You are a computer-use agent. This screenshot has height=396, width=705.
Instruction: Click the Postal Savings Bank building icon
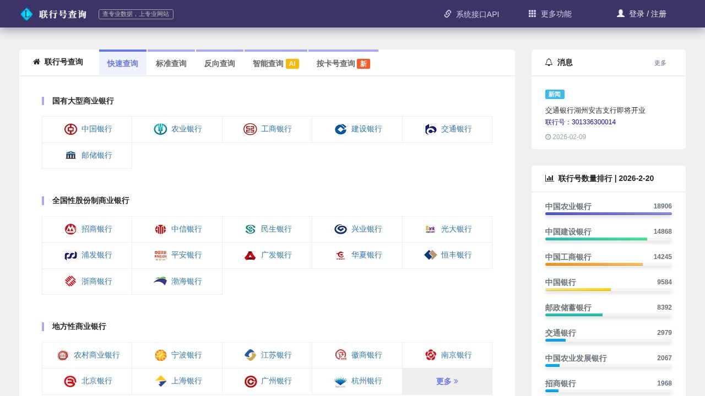pyautogui.click(x=70, y=156)
